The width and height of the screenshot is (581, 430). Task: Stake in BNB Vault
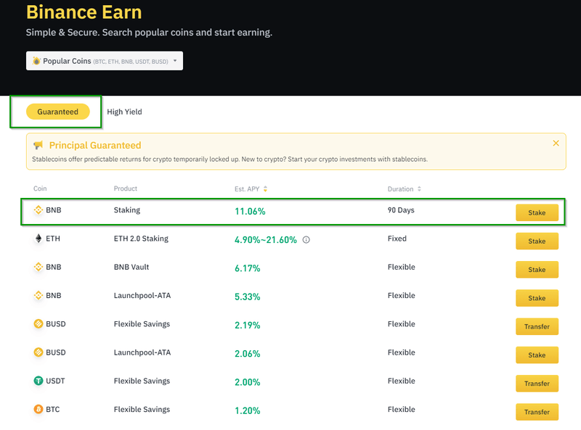pyautogui.click(x=537, y=270)
